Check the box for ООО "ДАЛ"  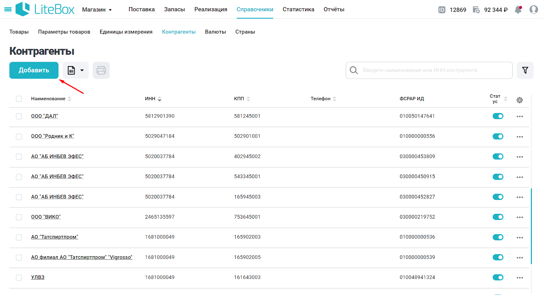(19, 116)
